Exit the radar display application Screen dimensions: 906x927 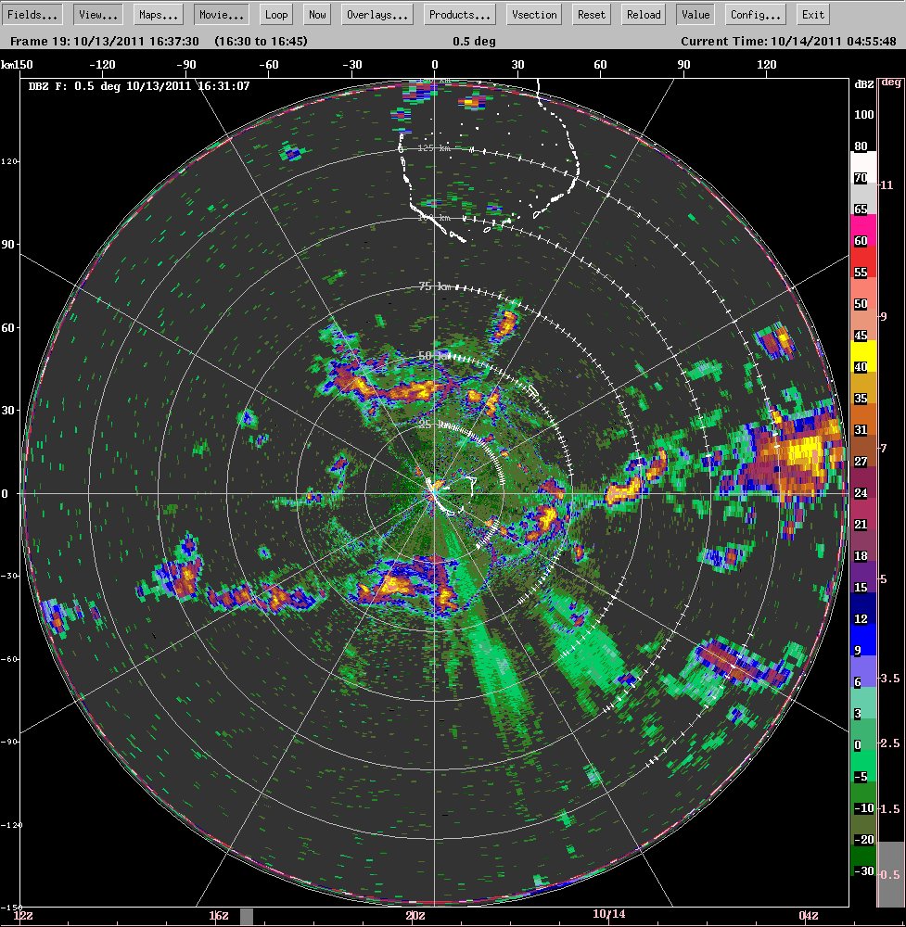[812, 15]
